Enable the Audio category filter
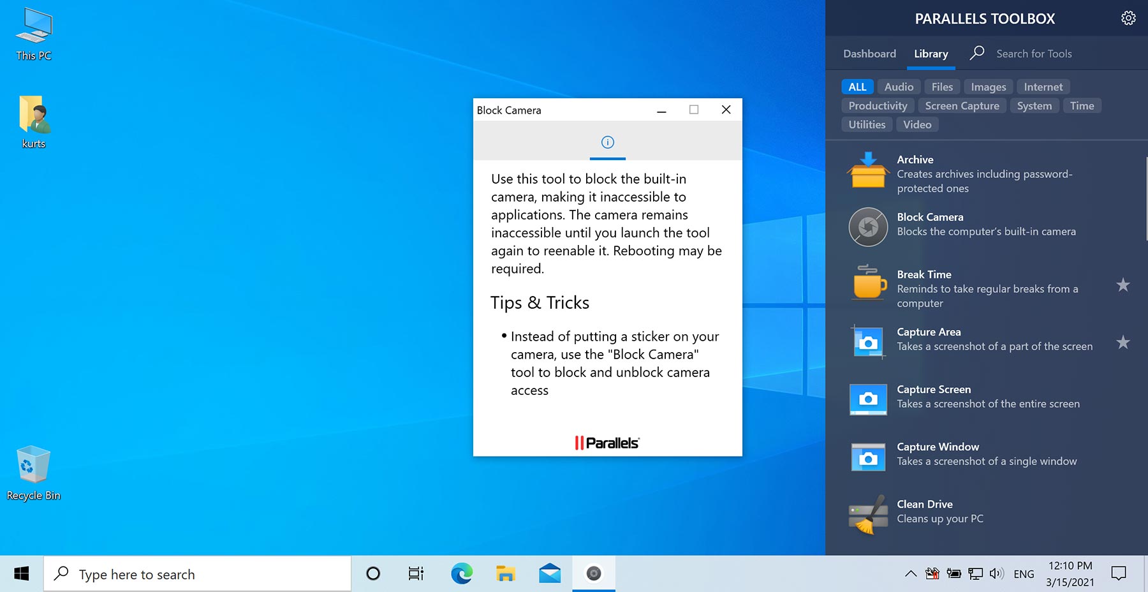 (898, 86)
